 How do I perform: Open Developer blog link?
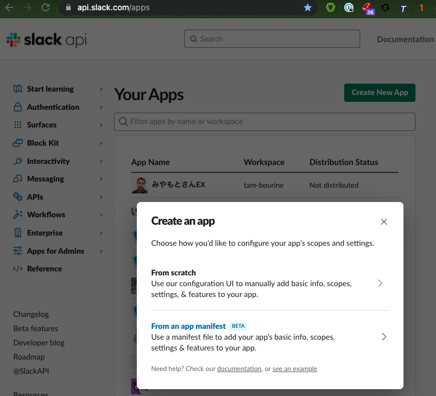pyautogui.click(x=39, y=343)
